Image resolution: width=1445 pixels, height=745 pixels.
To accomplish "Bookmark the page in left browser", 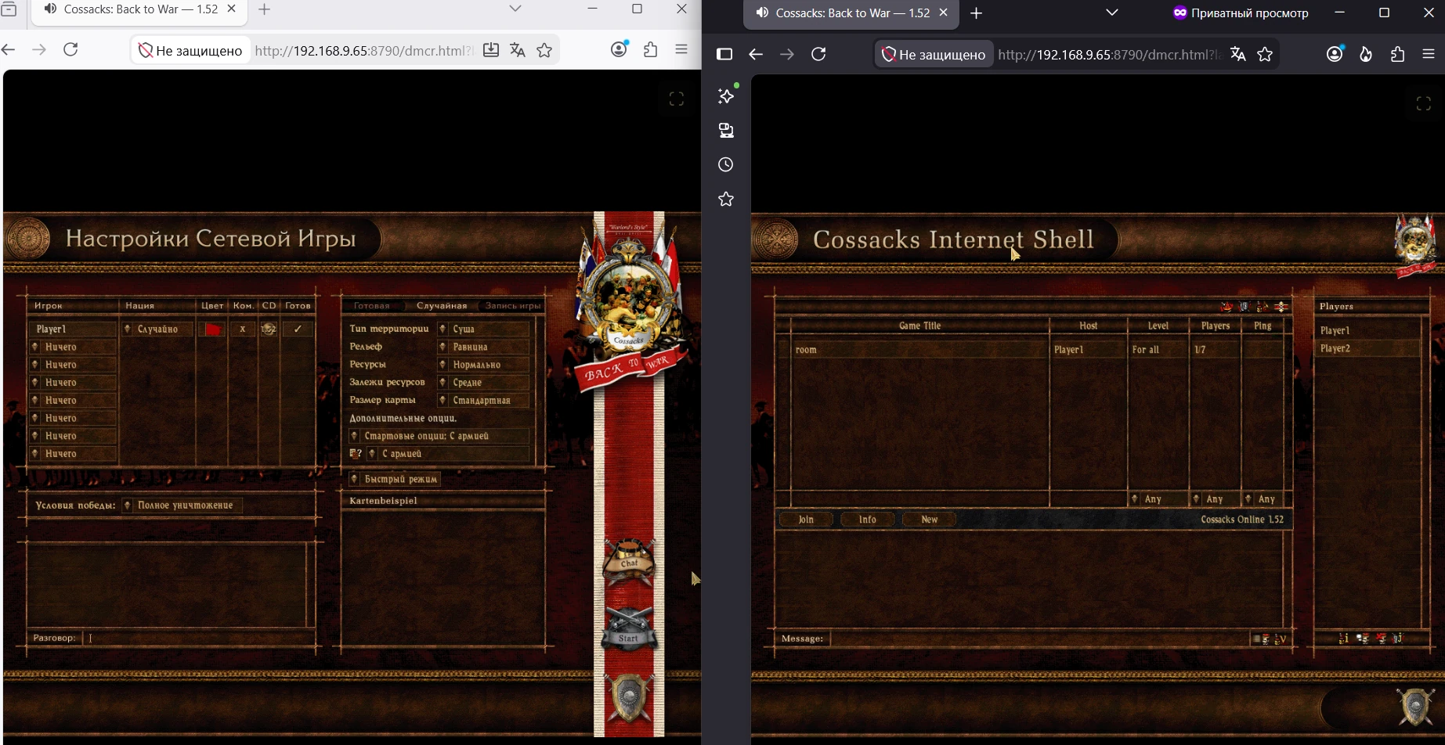I will click(x=544, y=50).
